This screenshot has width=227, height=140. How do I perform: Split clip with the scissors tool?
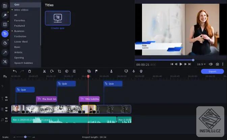coord(44,71)
